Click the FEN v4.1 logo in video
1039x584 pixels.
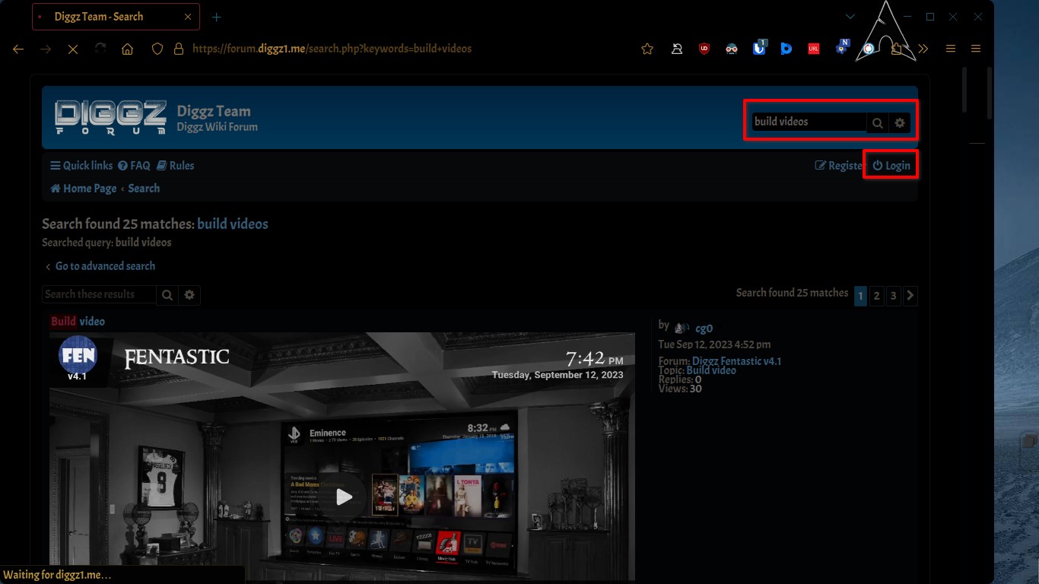tap(78, 357)
